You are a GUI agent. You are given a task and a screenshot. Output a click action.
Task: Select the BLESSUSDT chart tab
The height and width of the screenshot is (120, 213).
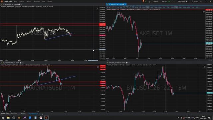coord(11,4)
